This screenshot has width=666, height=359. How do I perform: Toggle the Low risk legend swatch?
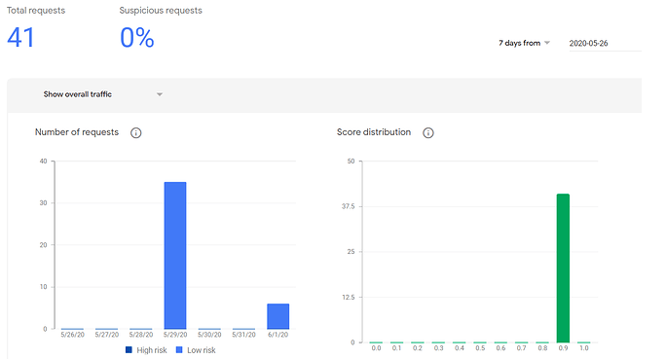tap(179, 350)
